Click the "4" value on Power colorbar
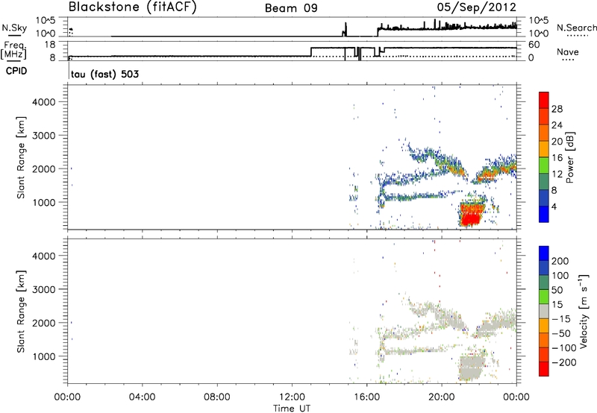This screenshot has width=597, height=413. tap(554, 206)
